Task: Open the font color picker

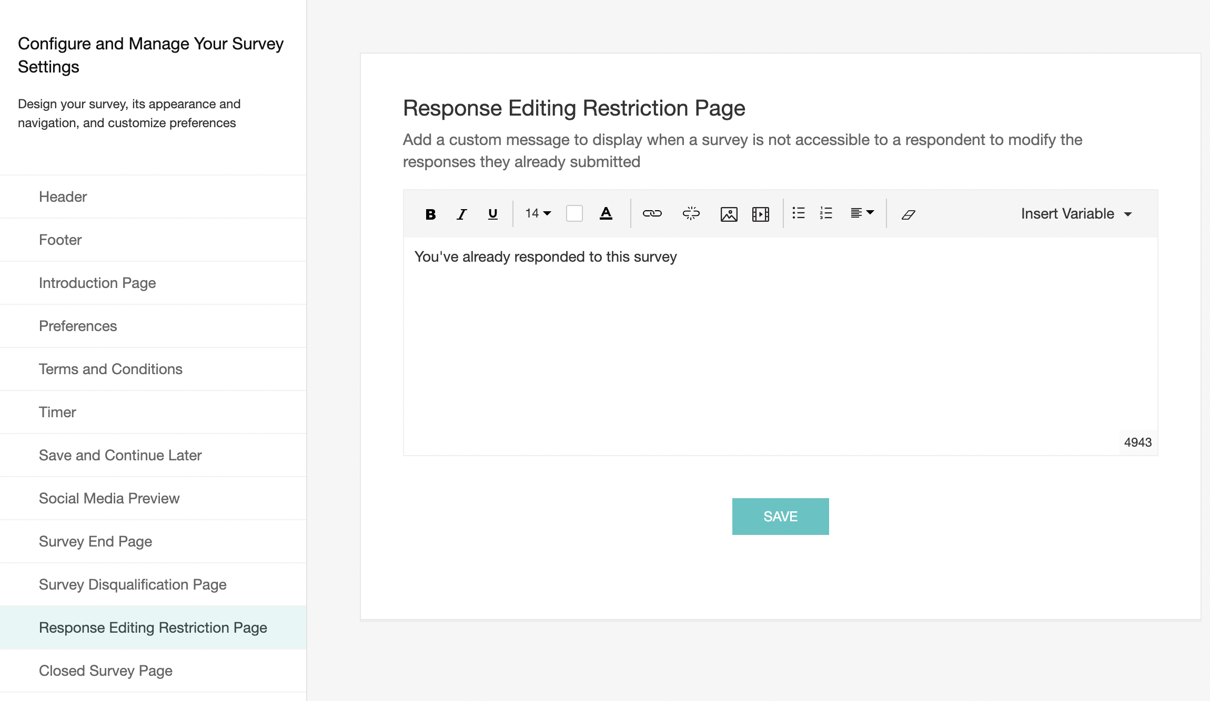Action: coord(606,213)
